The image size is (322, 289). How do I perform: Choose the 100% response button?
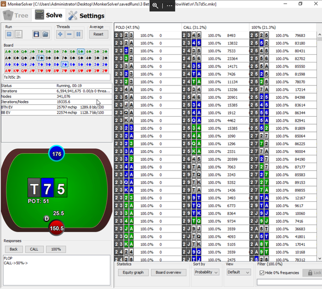pos(56,249)
